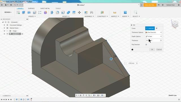Open the notifications icon beside Subscribe Now
This screenshot has width=181, height=102.
pyautogui.click(x=159, y=5)
